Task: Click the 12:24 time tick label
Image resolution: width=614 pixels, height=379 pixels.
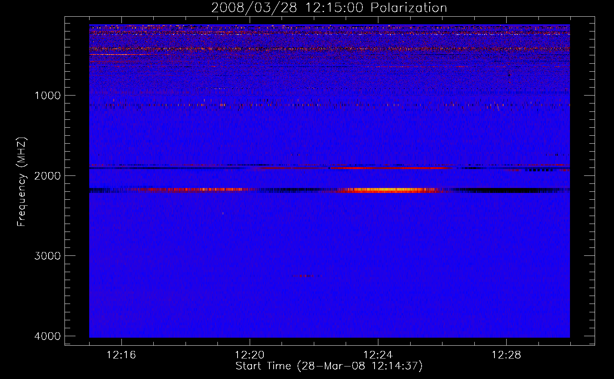Action: coord(378,355)
